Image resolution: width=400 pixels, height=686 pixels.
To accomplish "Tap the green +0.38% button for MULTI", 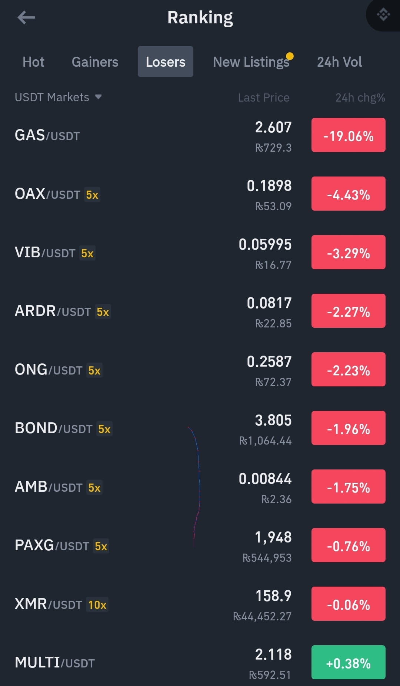I will tap(349, 662).
